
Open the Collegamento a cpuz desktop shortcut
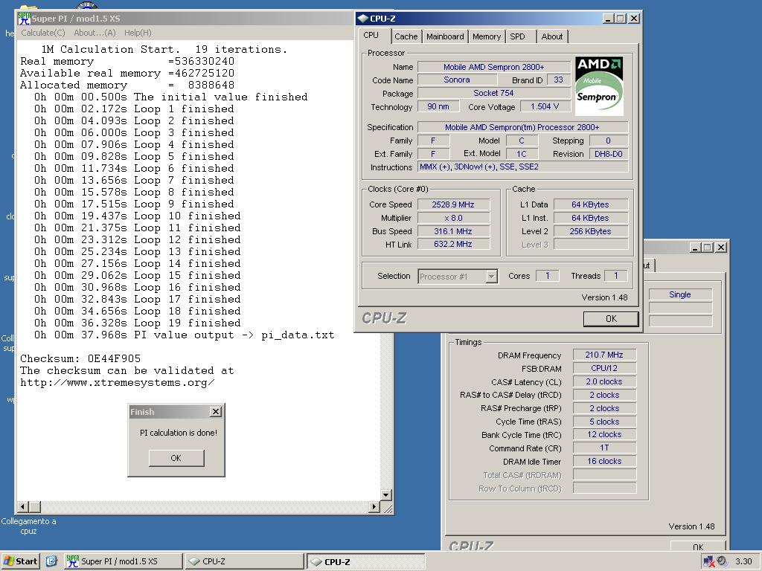[28, 526]
